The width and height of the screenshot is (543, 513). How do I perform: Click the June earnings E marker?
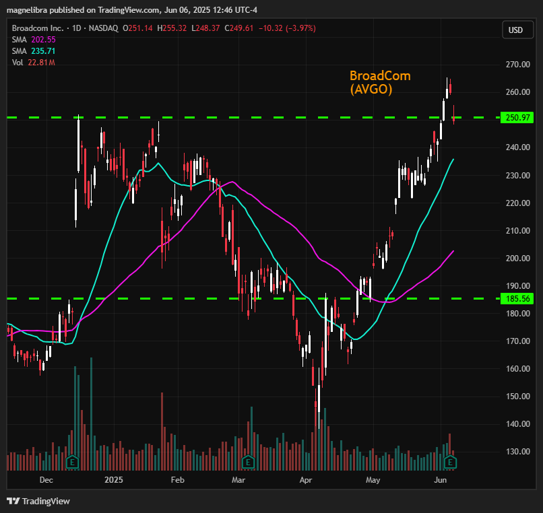pos(450,463)
